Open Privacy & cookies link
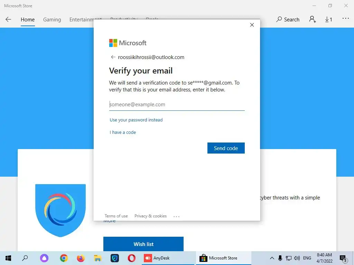The image size is (354, 265). tap(151, 216)
